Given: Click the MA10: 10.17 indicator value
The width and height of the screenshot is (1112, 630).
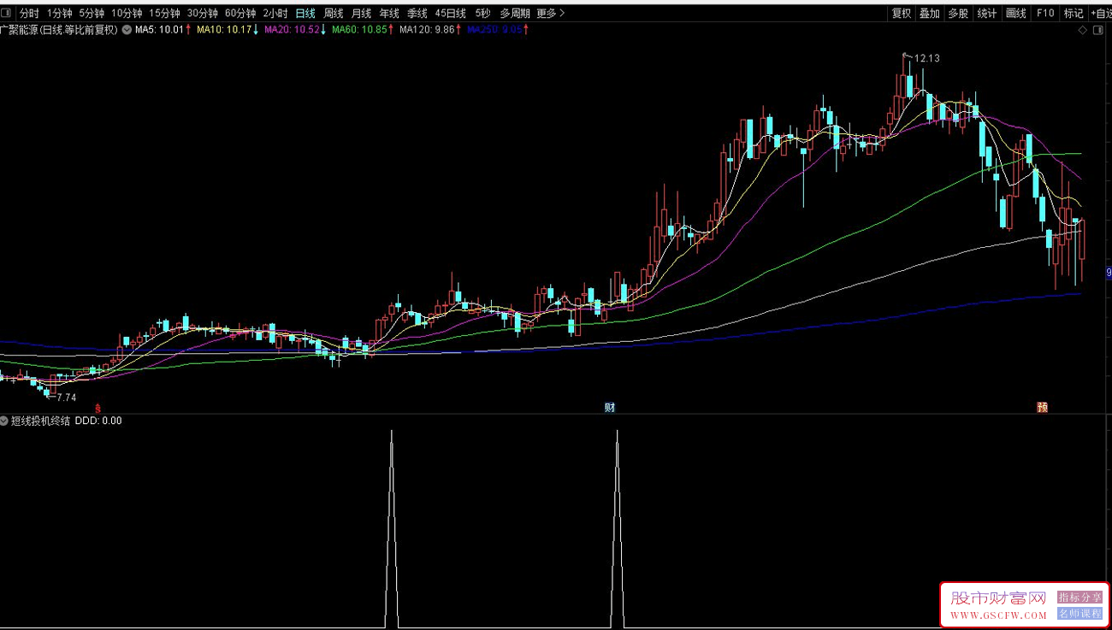Looking at the screenshot, I should click(224, 30).
